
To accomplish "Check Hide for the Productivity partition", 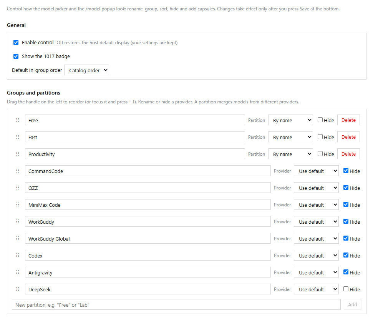I will (x=320, y=154).
